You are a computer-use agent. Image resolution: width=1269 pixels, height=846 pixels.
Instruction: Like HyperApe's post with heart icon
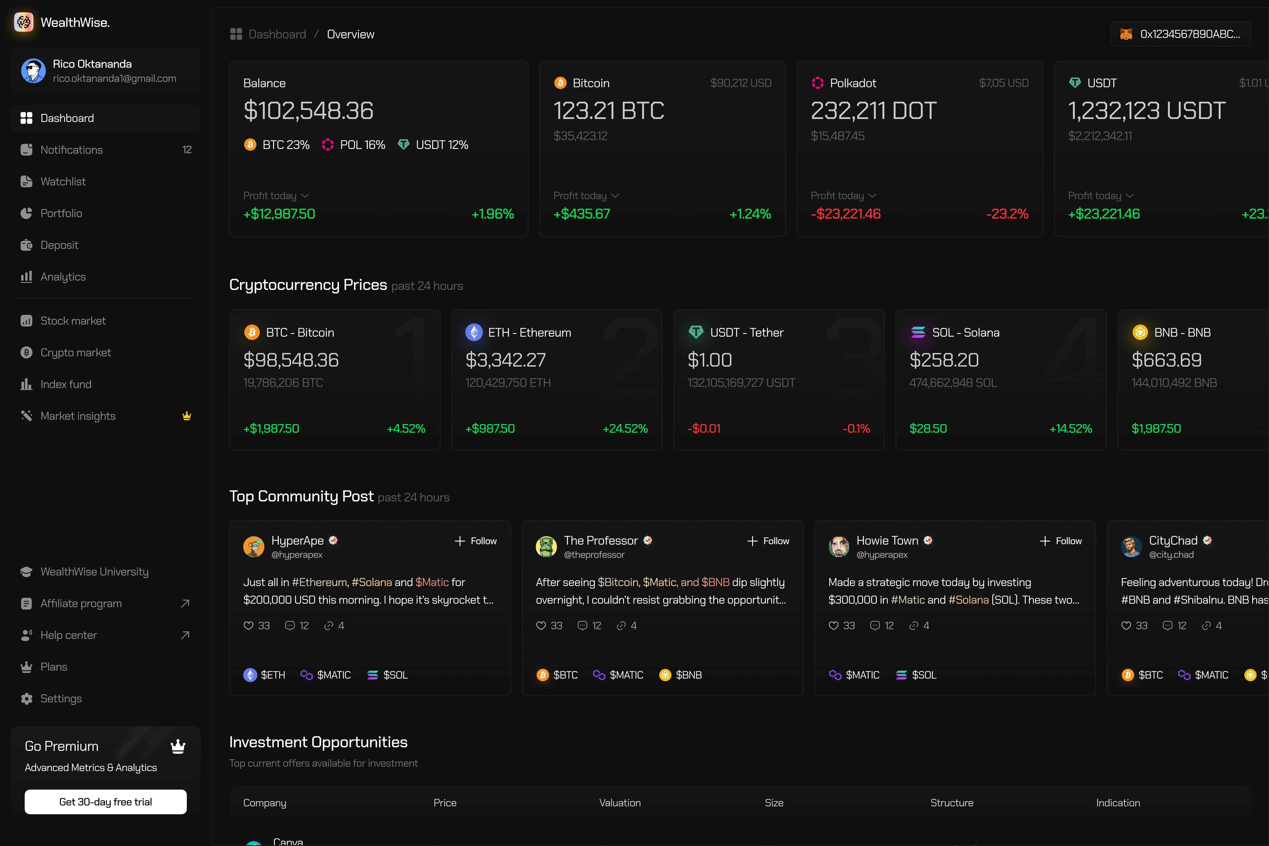(248, 625)
